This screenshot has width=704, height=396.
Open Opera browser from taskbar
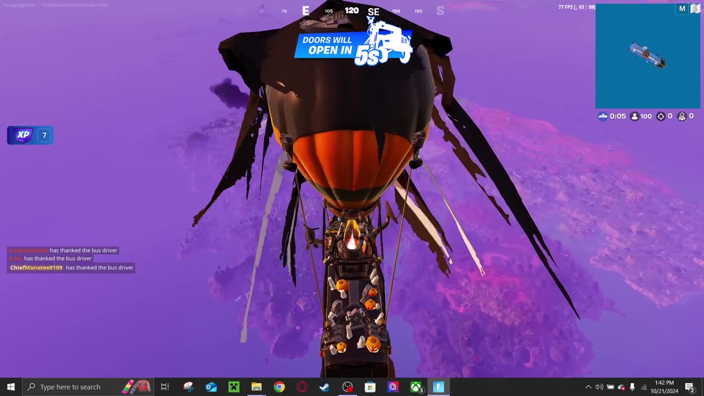[x=302, y=387]
